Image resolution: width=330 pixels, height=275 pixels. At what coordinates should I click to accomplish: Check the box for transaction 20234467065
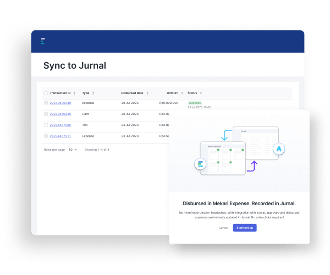pos(46,125)
